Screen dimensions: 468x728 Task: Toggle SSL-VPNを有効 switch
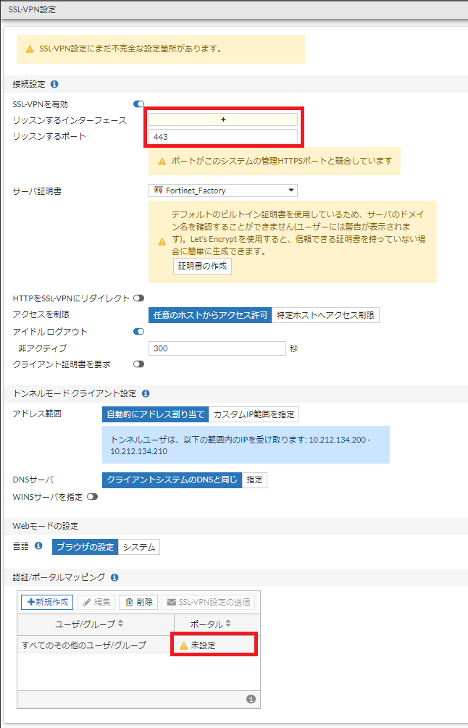coord(138,104)
